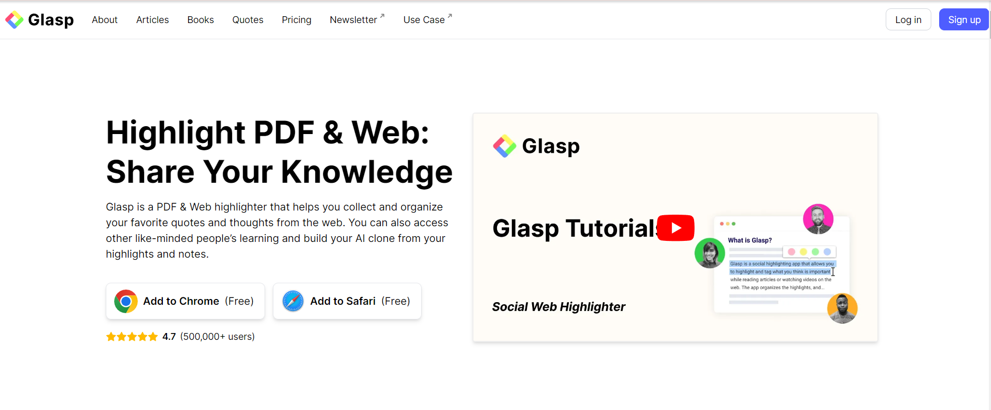Click the Glasp Tutorial title text
The image size is (991, 410).
pyautogui.click(x=575, y=228)
